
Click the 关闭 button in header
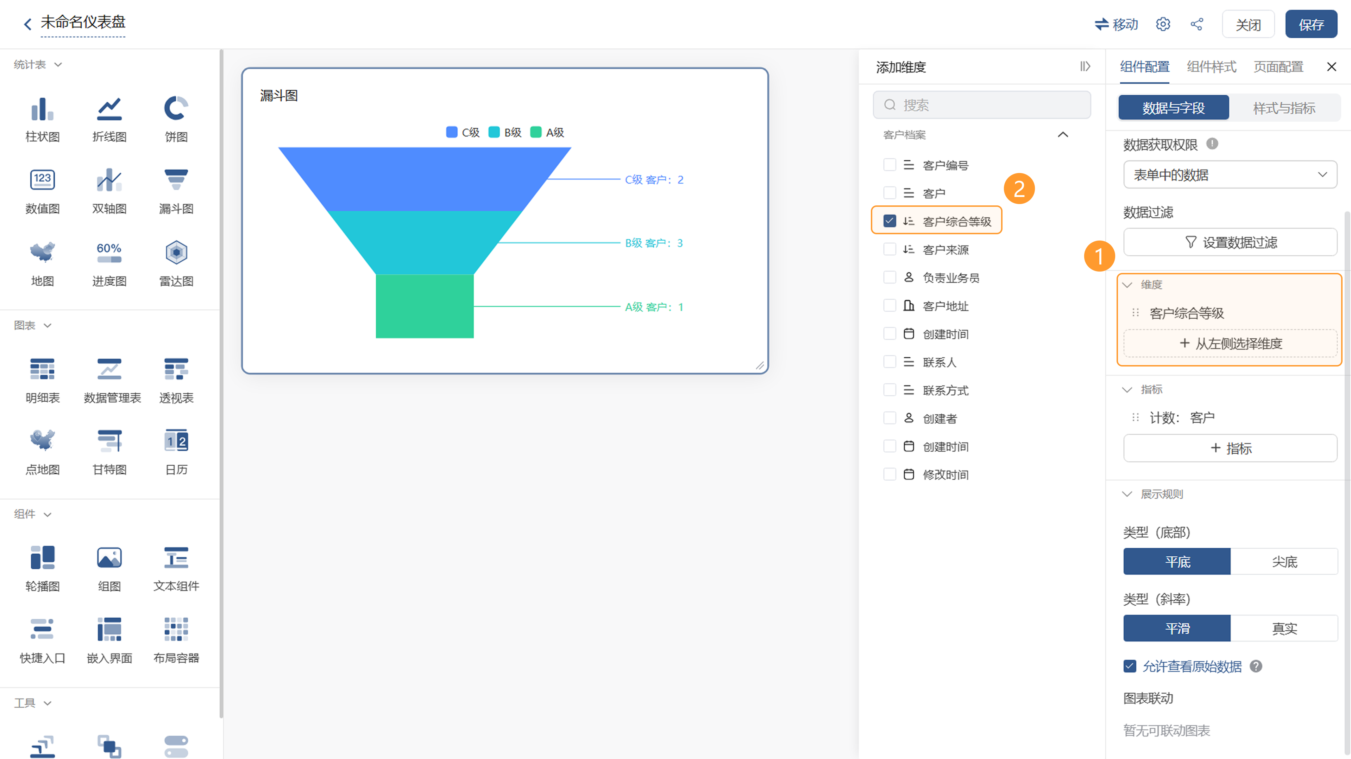click(1248, 24)
